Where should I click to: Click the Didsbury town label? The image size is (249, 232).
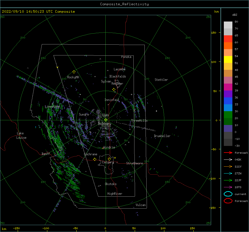[x=105, y=124]
